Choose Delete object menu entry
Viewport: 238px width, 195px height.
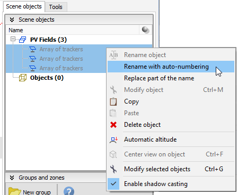(x=171, y=125)
